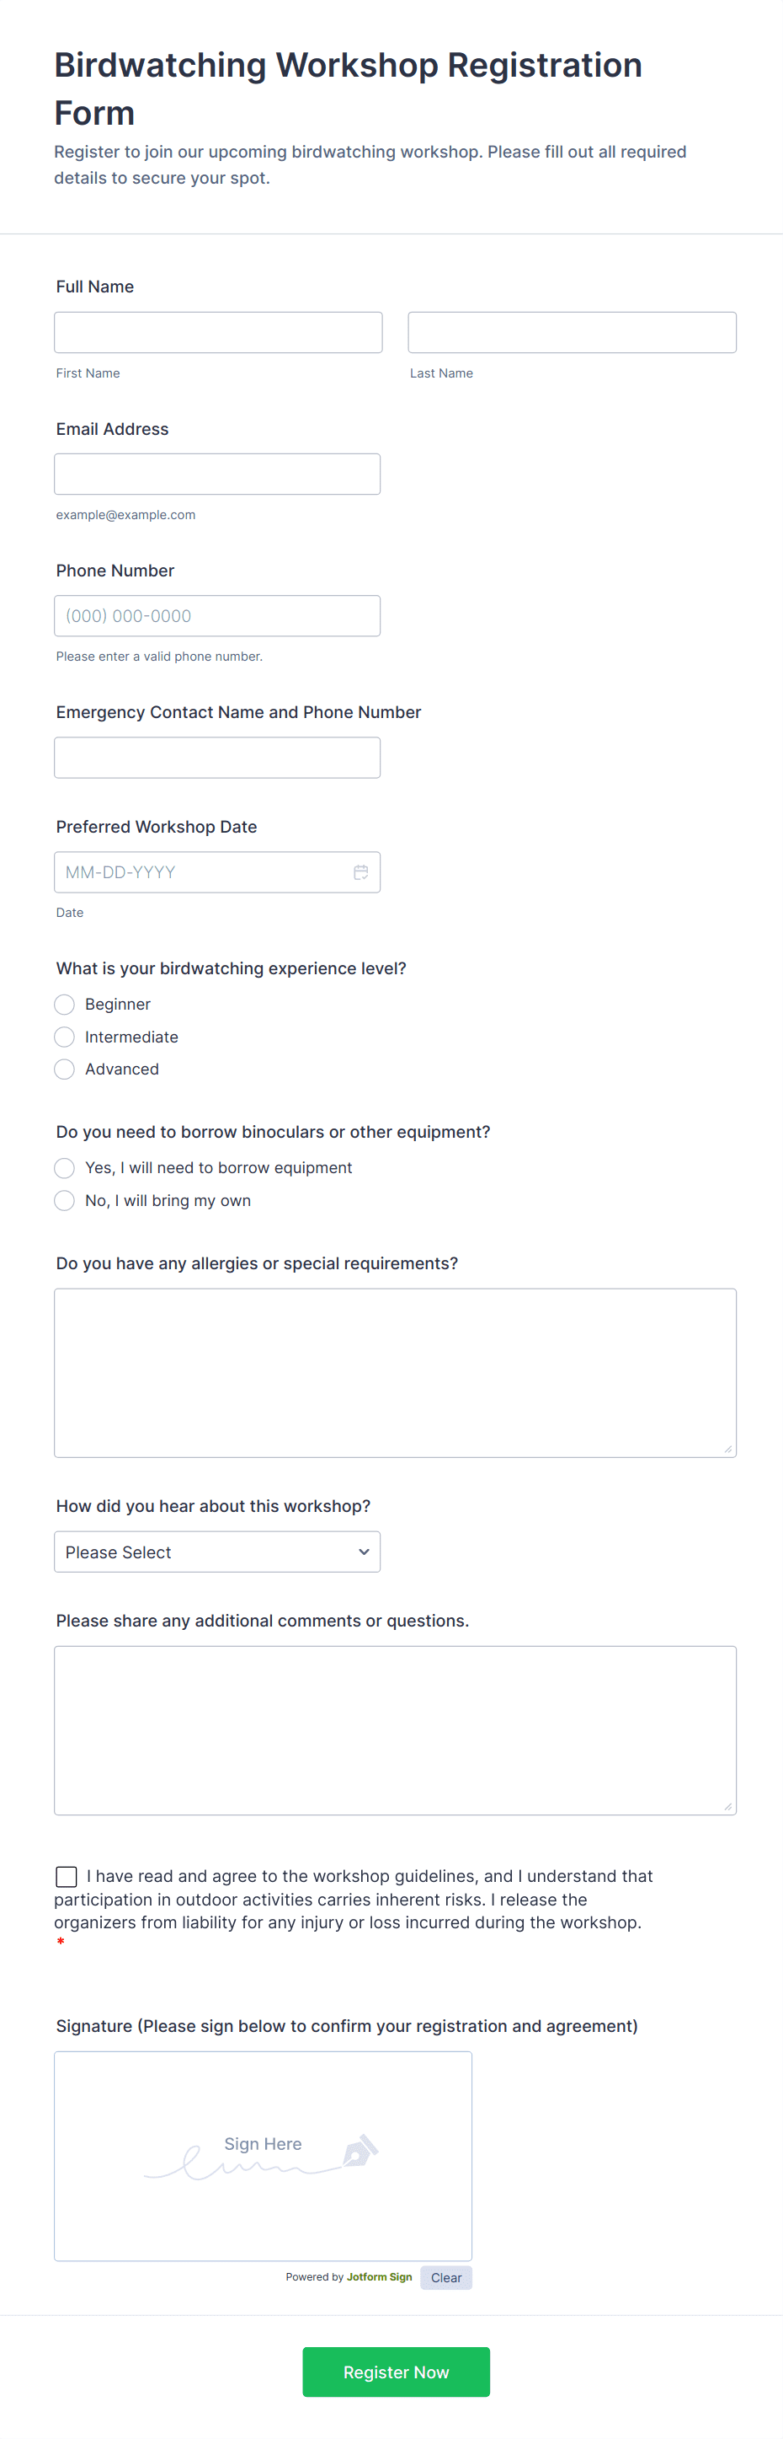Select 'Yes, I will need to borrow equipment'
The width and height of the screenshot is (783, 2439).
coord(64,1167)
